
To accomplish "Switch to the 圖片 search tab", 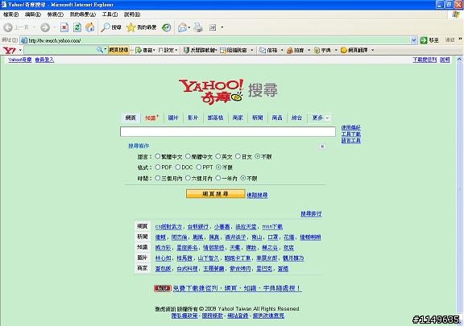I will tap(173, 118).
